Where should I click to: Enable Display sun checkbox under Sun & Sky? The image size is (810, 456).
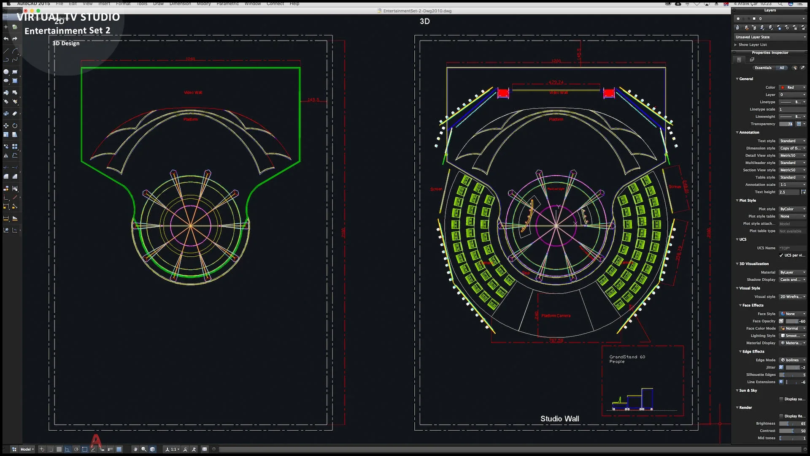(x=781, y=399)
